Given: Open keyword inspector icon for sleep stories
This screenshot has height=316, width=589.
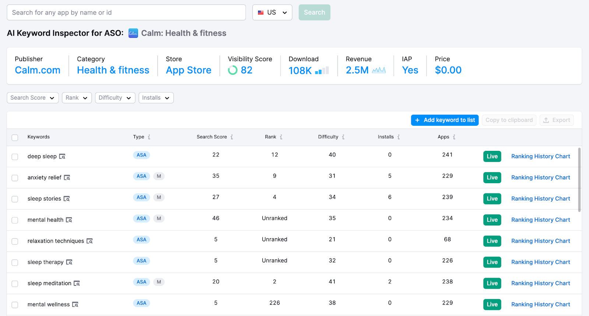Looking at the screenshot, I should point(67,199).
